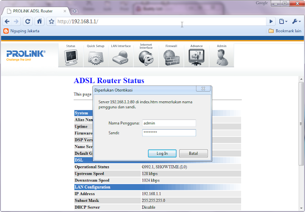Click the Quick Setup menu label
Screen dimensions: 305x212
pos(95,46)
